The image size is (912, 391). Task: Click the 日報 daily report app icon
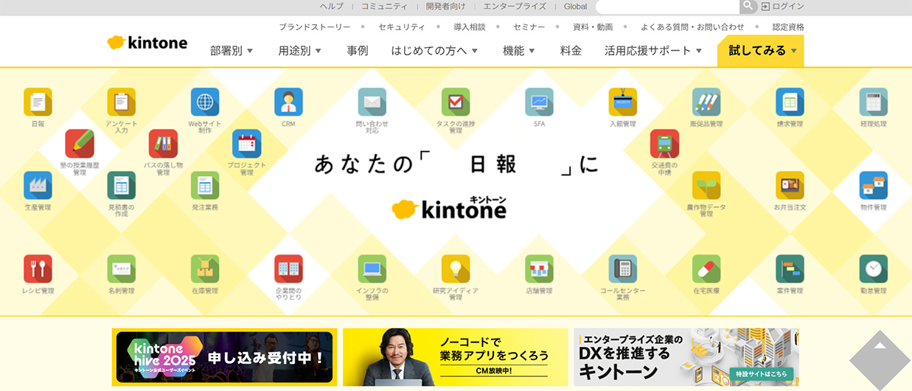click(x=38, y=102)
